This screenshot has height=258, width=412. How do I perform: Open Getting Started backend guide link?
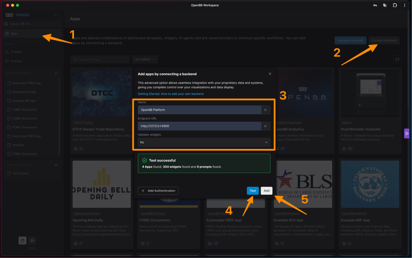coord(171,94)
